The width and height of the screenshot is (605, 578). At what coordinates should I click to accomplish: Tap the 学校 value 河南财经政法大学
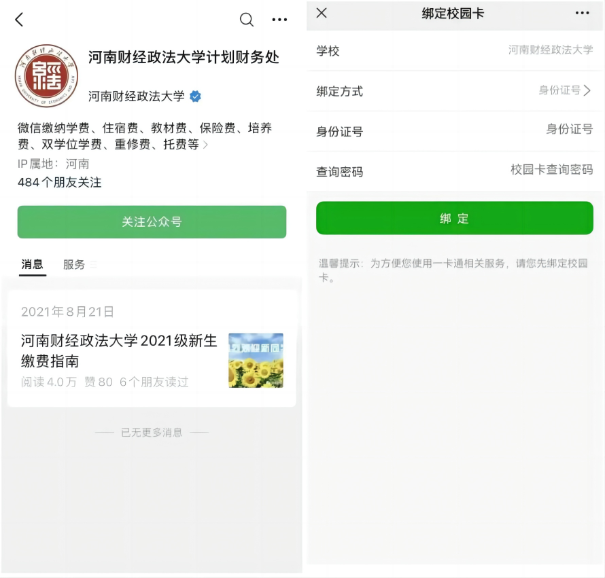coord(551,50)
